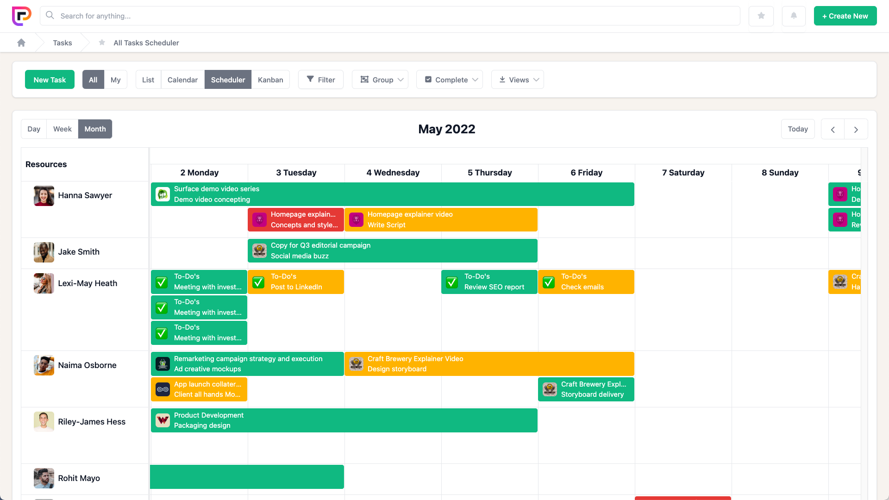Click Product Development Packaging design task icon

coord(163,420)
